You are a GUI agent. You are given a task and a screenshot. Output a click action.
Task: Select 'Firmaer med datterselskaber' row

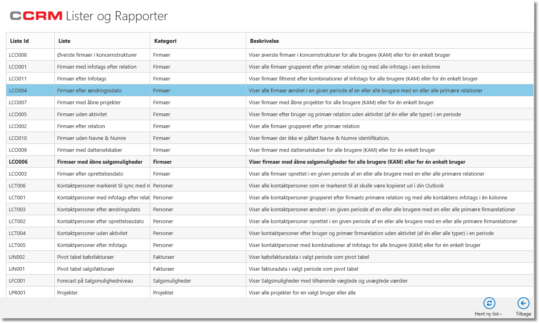click(270, 150)
